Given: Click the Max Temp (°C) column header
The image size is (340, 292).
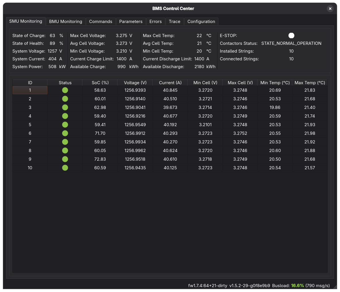Looking at the screenshot, I should (310, 82).
